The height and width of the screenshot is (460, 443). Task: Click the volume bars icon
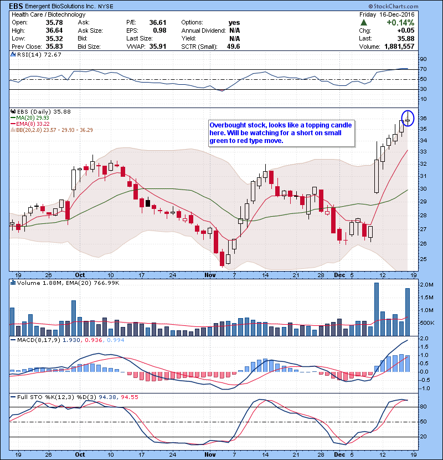coord(13,283)
